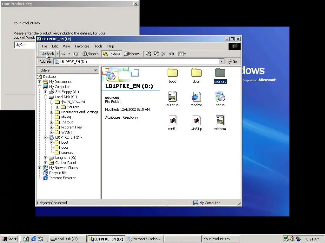Select docs folder in folder tree
This screenshot has height=243, width=325.
[x=65, y=147]
